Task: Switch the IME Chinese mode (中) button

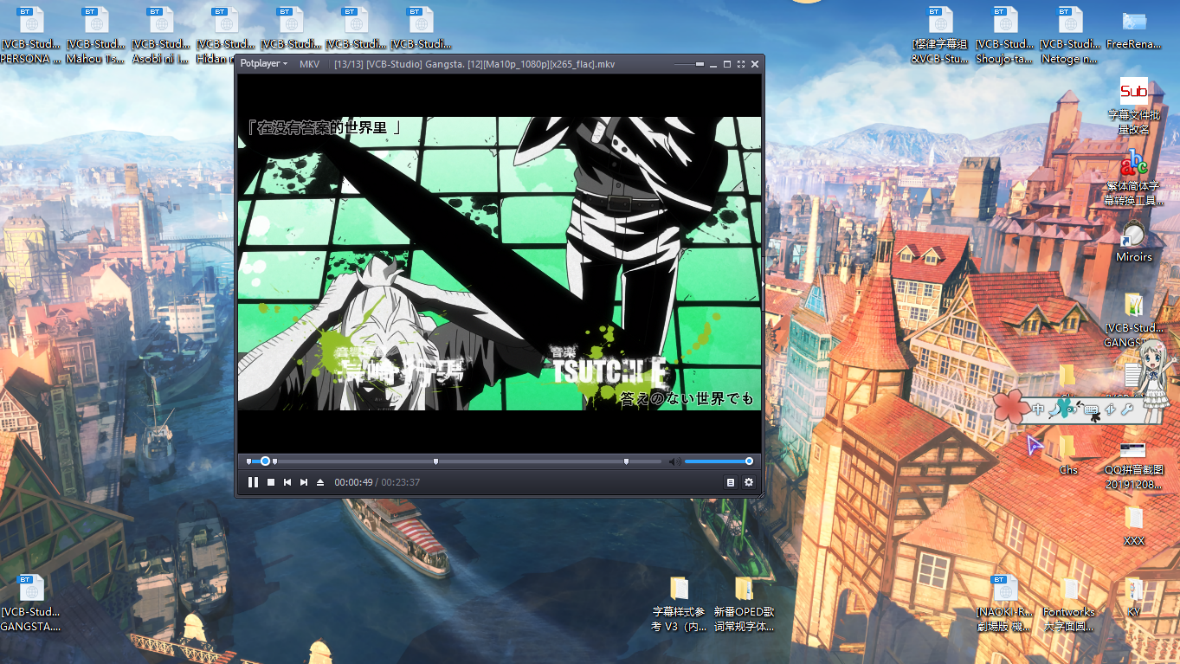Action: coord(1039,409)
